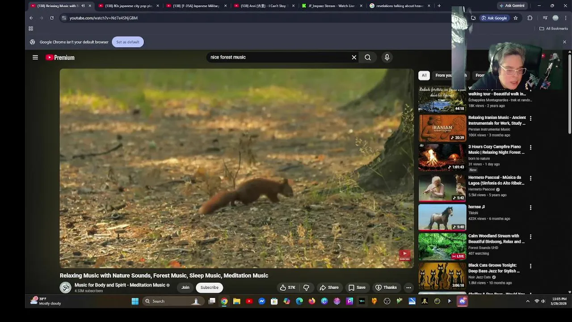Run search with the magnifier button
The image size is (572, 322).
point(368,57)
